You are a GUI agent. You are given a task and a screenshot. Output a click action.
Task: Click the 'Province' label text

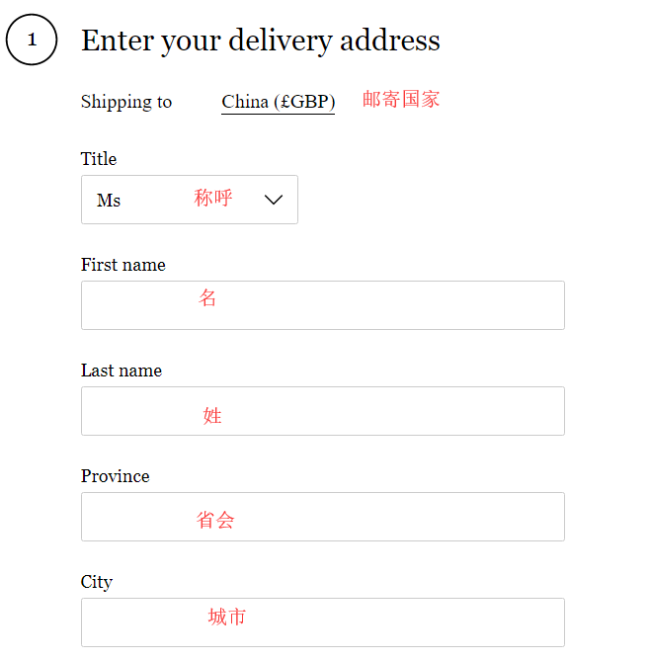116,476
